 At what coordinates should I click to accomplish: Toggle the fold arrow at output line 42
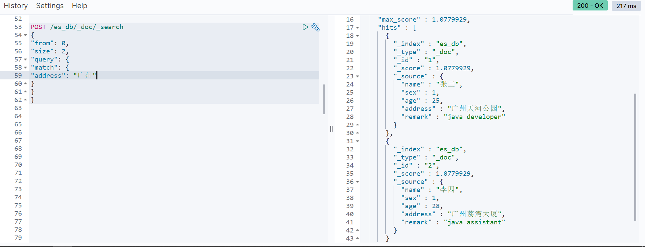358,230
